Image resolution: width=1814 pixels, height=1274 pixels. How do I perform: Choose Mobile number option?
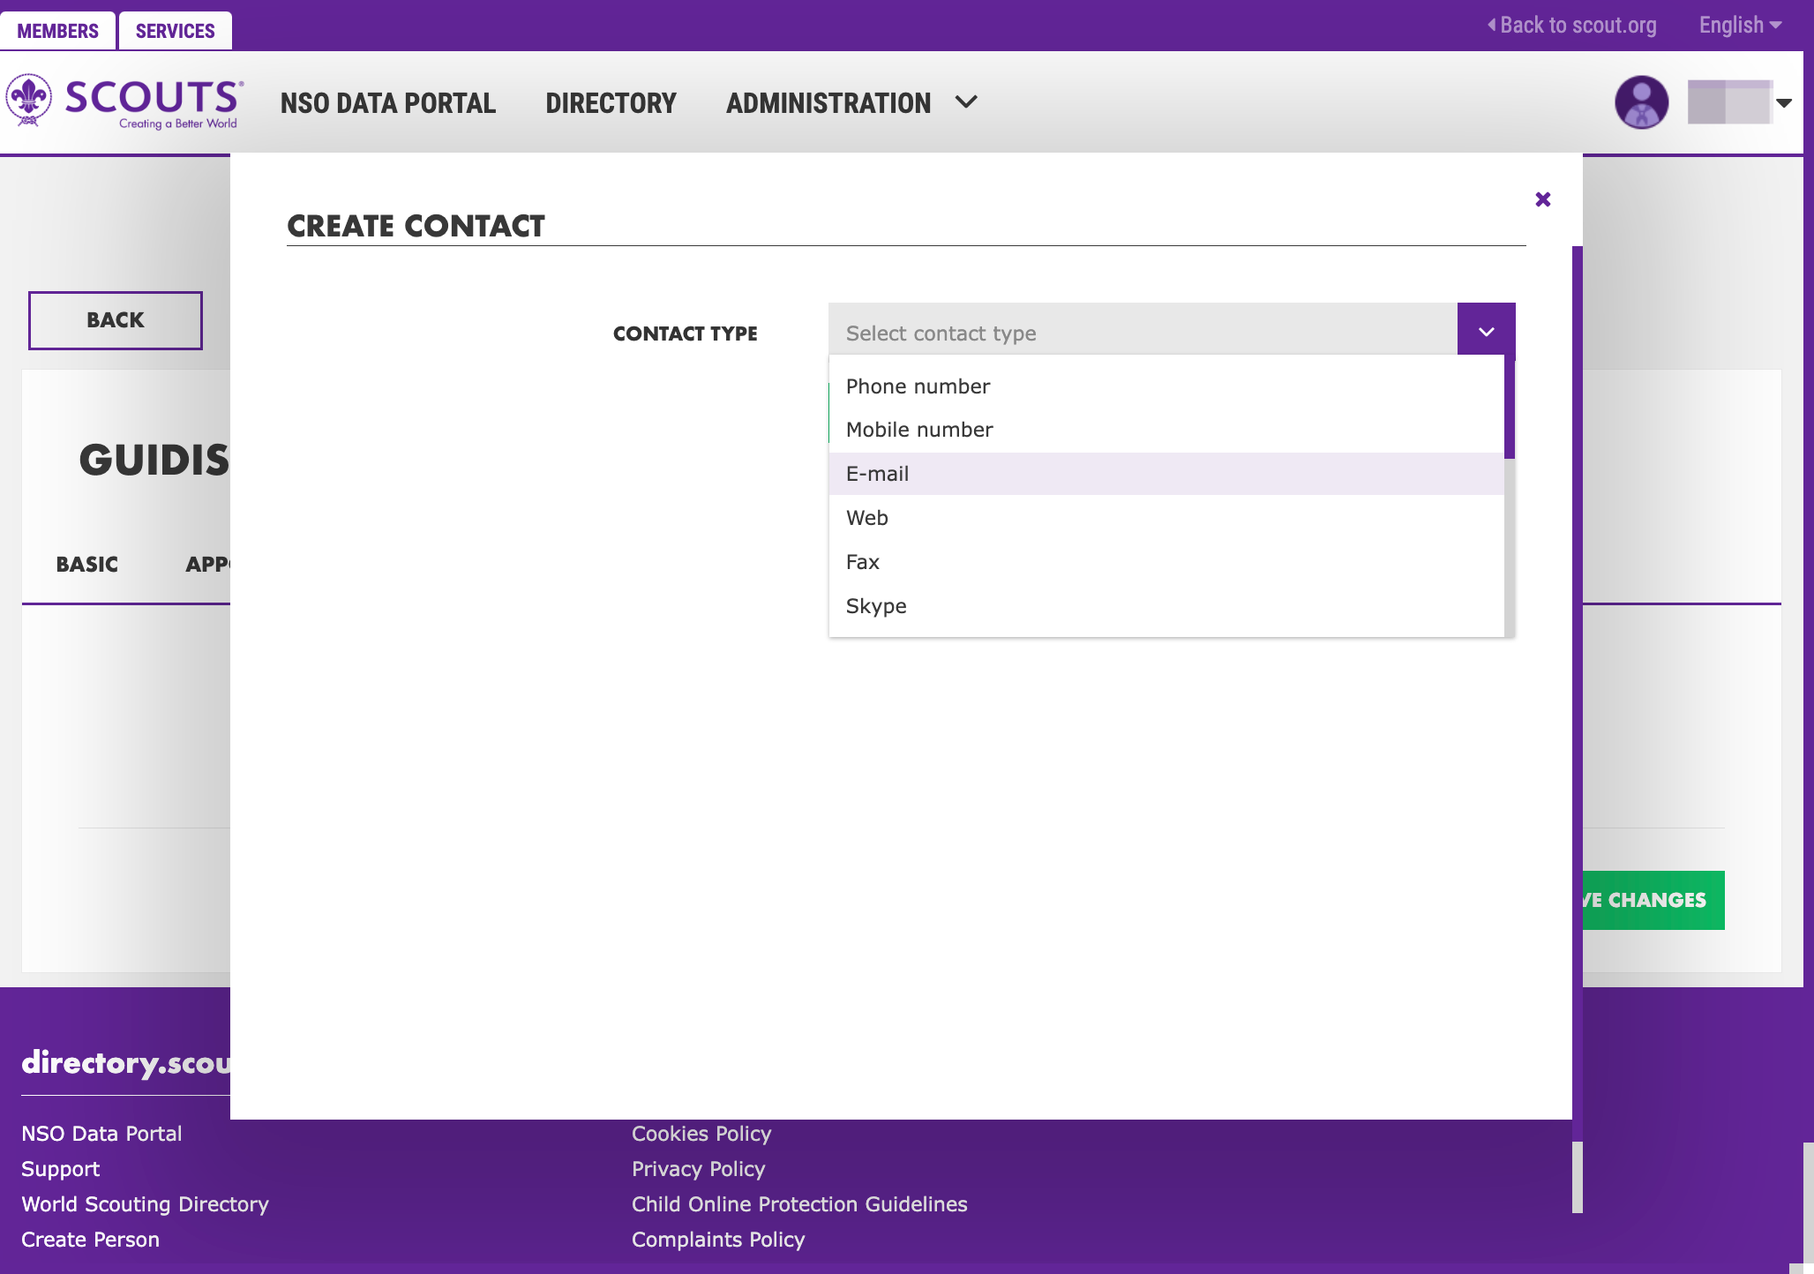tap(1166, 430)
